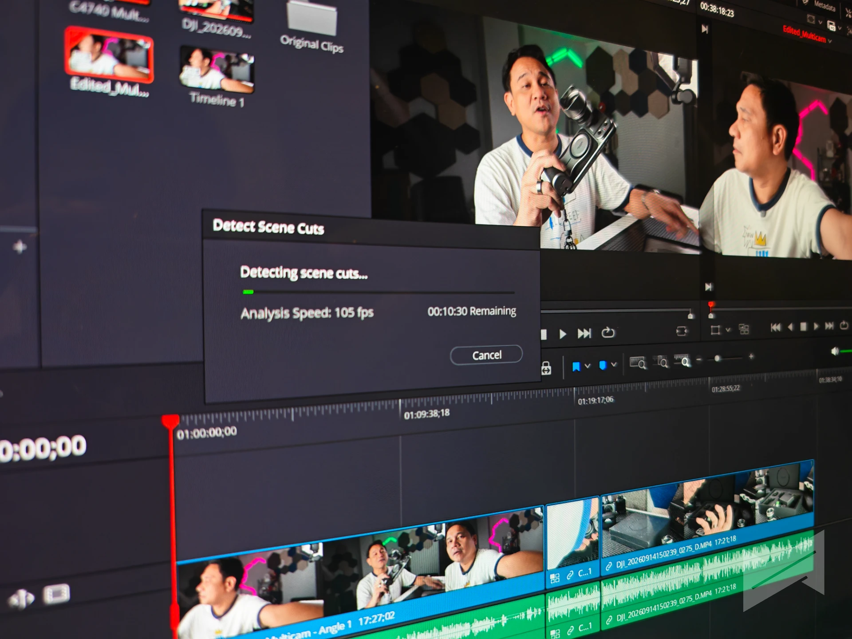The height and width of the screenshot is (639, 852).
Task: Click the minus zoom out button
Action: (699, 360)
